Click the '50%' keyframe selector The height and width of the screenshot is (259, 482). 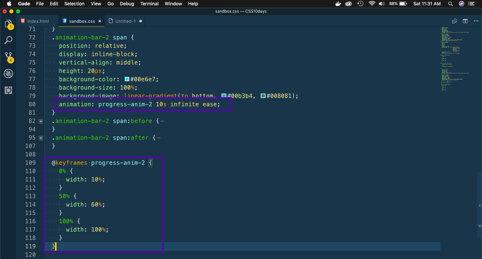click(64, 196)
